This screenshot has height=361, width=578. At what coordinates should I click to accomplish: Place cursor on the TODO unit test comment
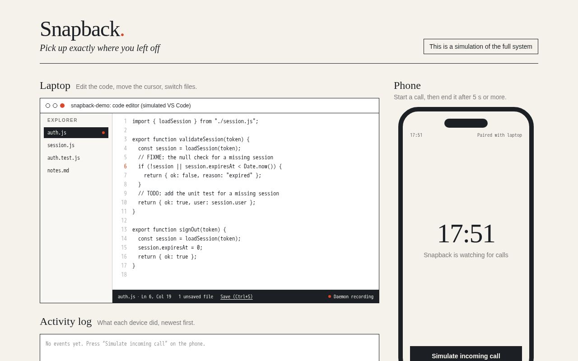click(x=209, y=194)
